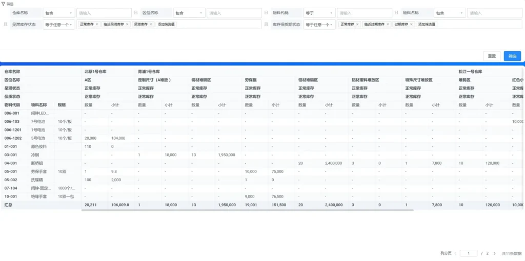525x261 pixels.
Task: Click drag handle icon beside 库存保质期状态
Action: (x=266, y=25)
